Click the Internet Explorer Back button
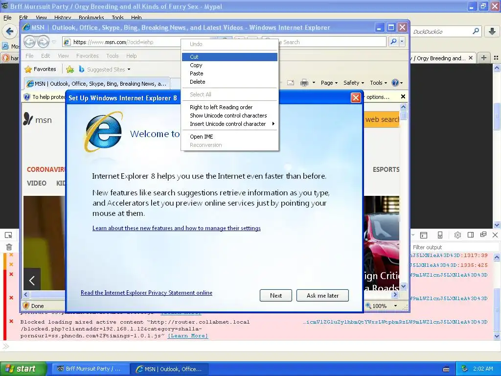The width and height of the screenshot is (501, 376). 30,42
